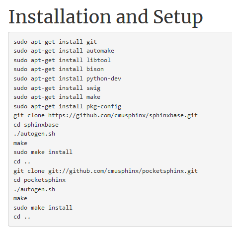Image resolution: width=232 pixels, height=231 pixels.
Task: Click the first 'cd ..' line
Action: [22, 161]
